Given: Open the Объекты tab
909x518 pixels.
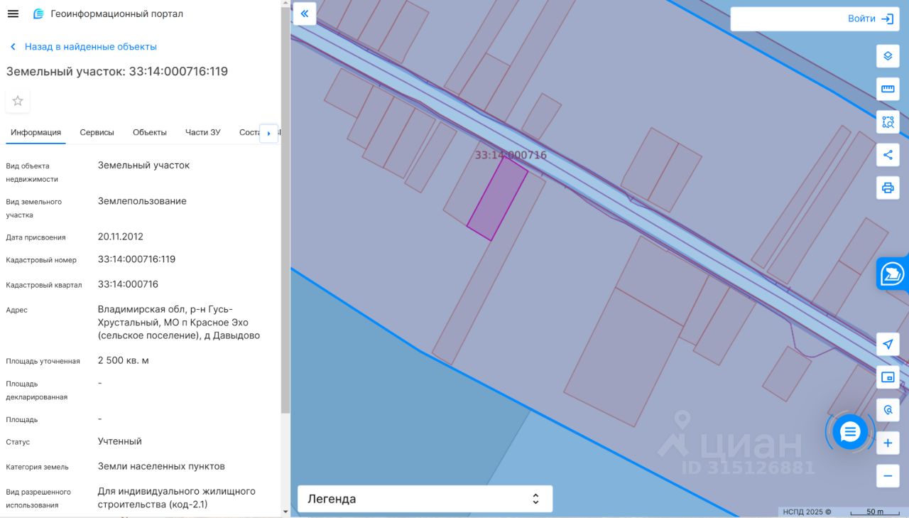Looking at the screenshot, I should (x=150, y=132).
